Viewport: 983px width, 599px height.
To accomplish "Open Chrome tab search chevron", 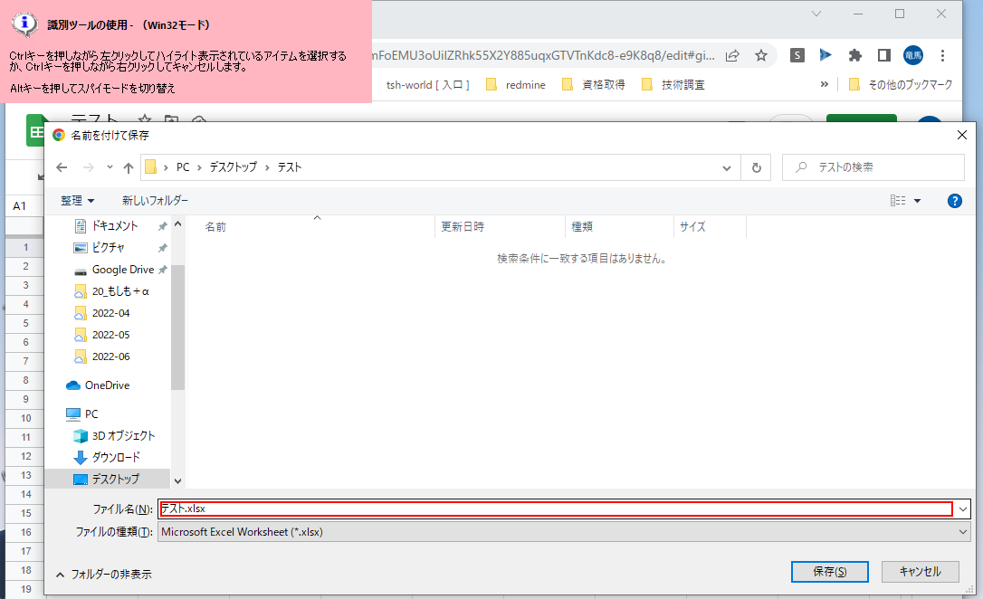I will 816,14.
